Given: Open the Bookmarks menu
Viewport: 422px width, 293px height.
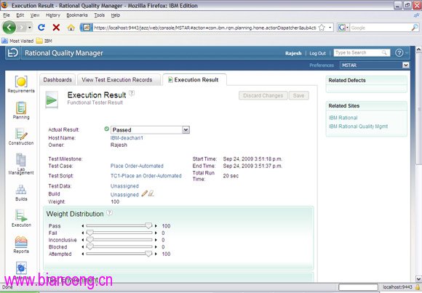Looking at the screenshot, I should coord(77,15).
